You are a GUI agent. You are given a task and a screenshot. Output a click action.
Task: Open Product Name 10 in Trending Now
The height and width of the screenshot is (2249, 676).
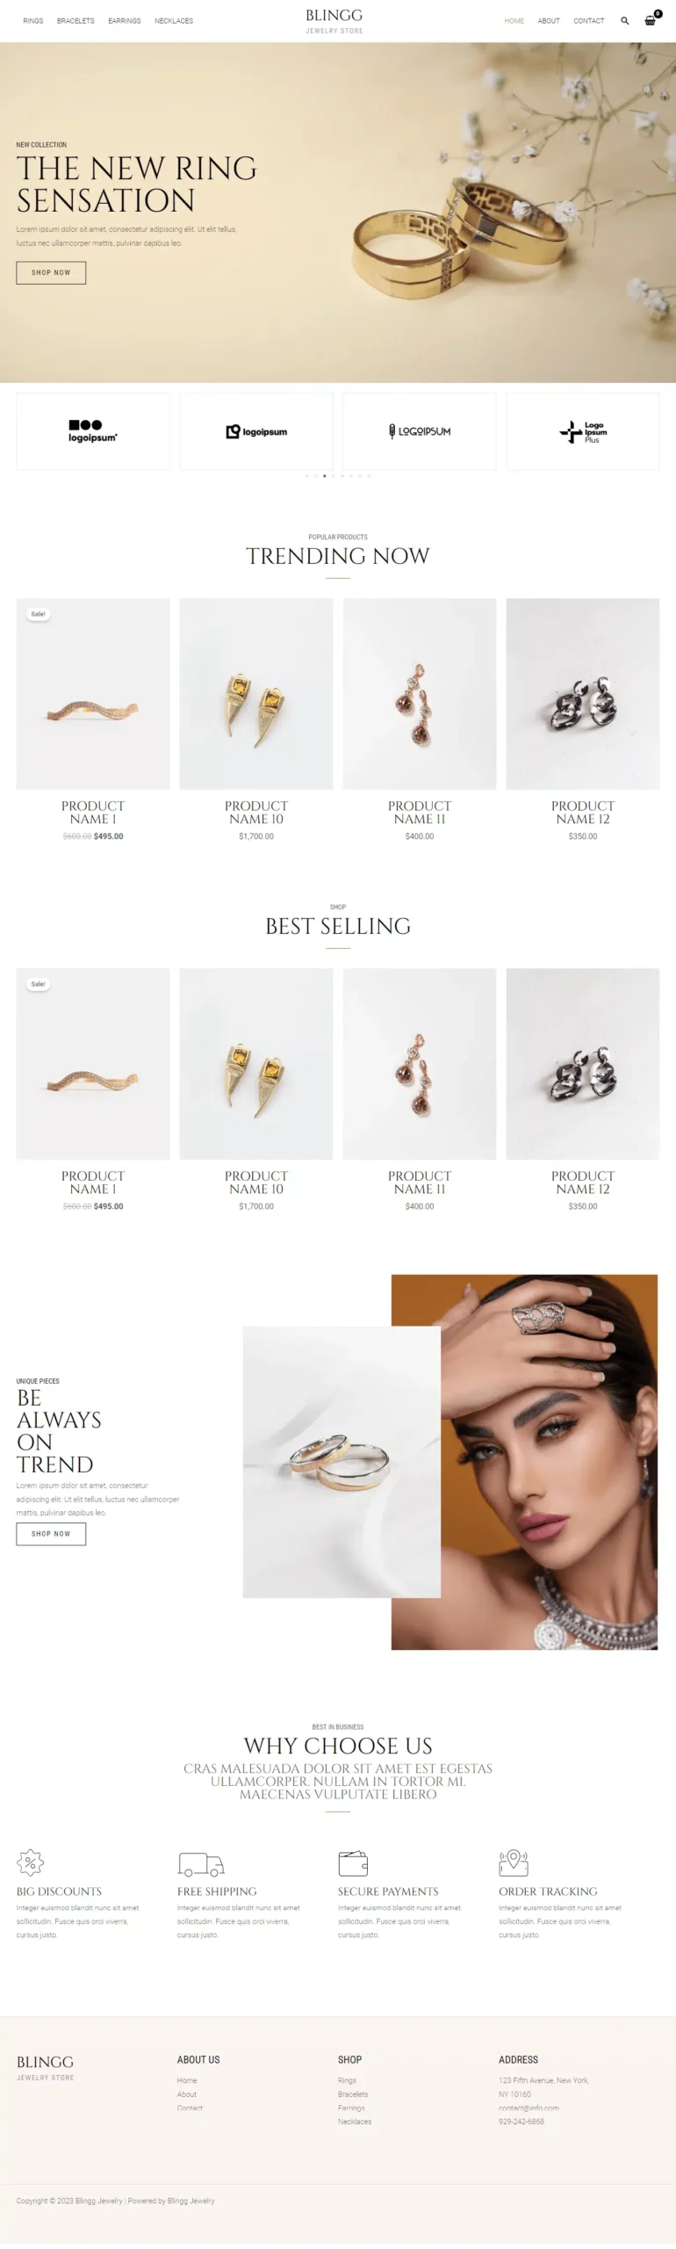coord(256,693)
